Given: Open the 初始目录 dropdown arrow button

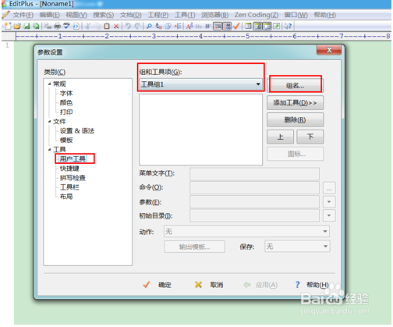Looking at the screenshot, I should coord(329,215).
